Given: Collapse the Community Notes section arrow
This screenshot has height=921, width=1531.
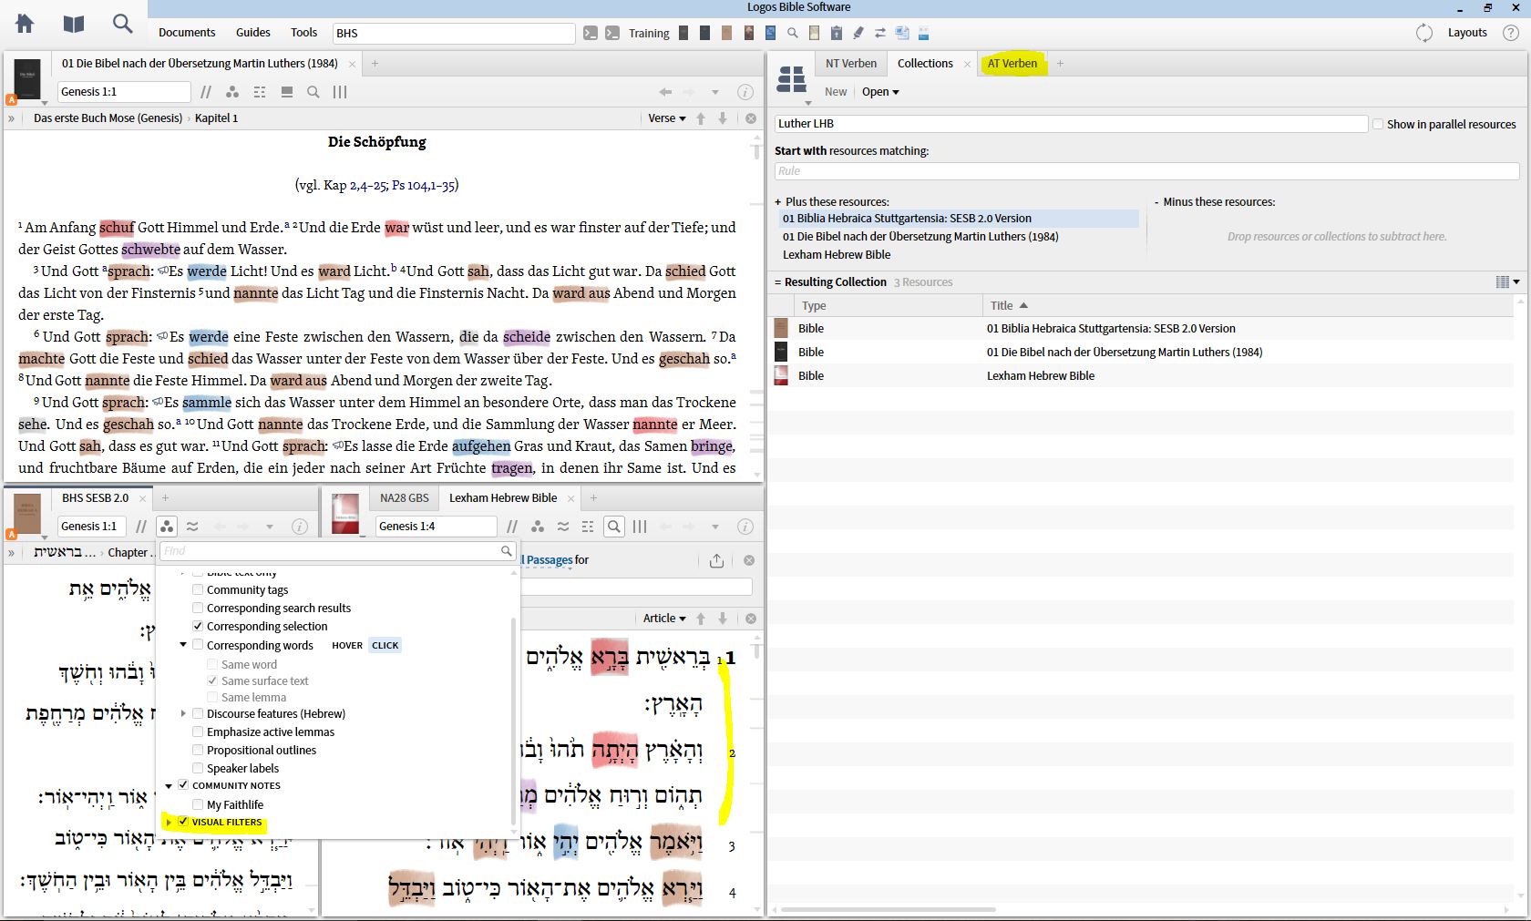Looking at the screenshot, I should pos(169,785).
